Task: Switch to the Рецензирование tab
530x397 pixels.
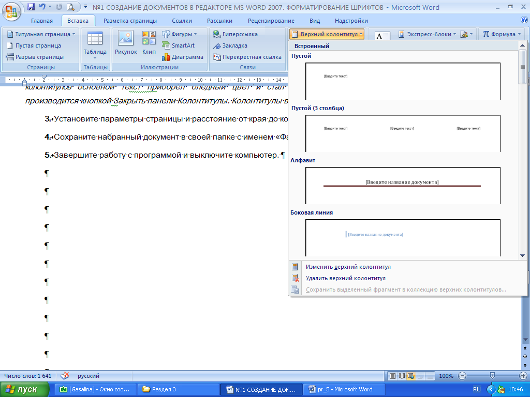Action: (271, 21)
